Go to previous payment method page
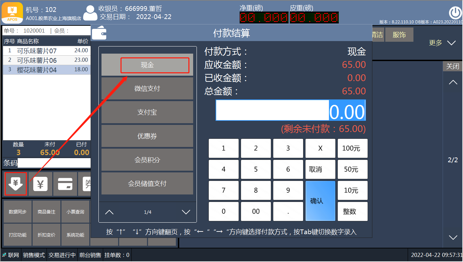463x262 pixels. point(109,212)
